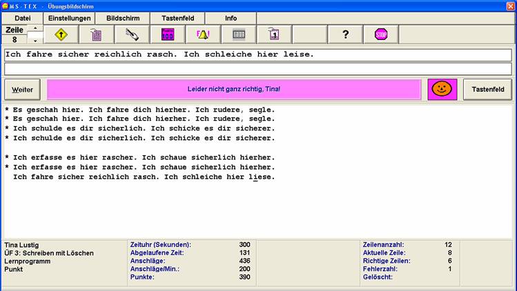The width and height of the screenshot is (517, 291).
Task: Open the Datei menu
Action: pos(23,18)
